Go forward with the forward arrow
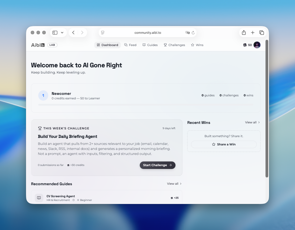Screen dimensions: 295x230 click(x=82, y=33)
